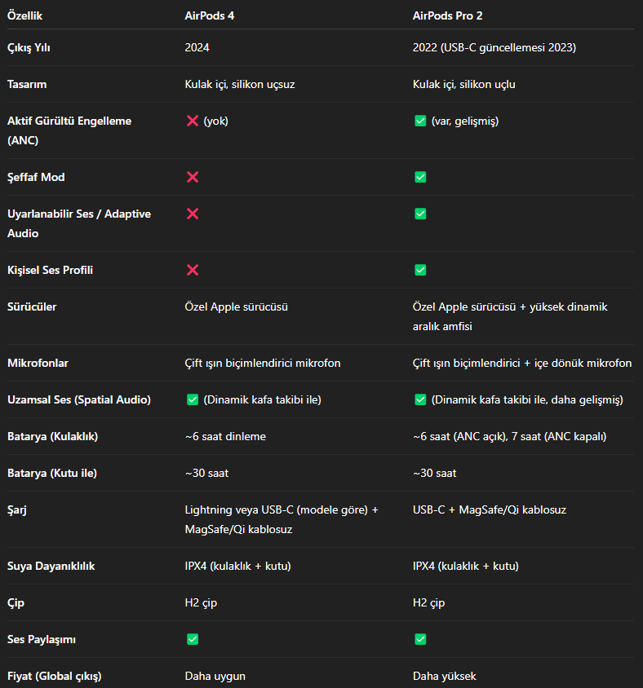Click AirPods 4 '~30 saat' cell
643x688 pixels.
click(206, 474)
